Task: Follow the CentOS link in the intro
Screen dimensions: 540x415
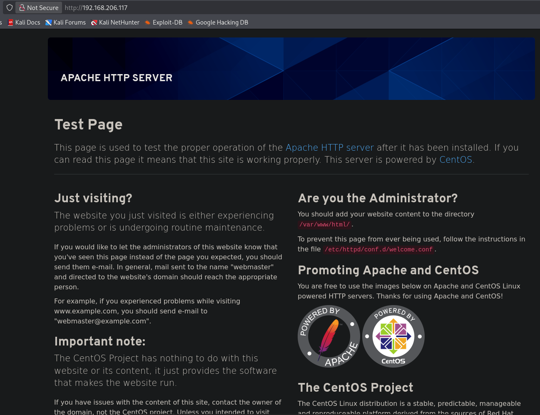Action: [x=455, y=160]
